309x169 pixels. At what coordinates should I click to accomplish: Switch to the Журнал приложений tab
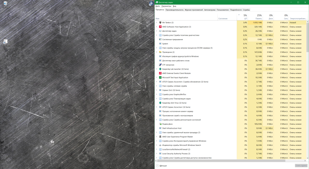[x=194, y=10]
